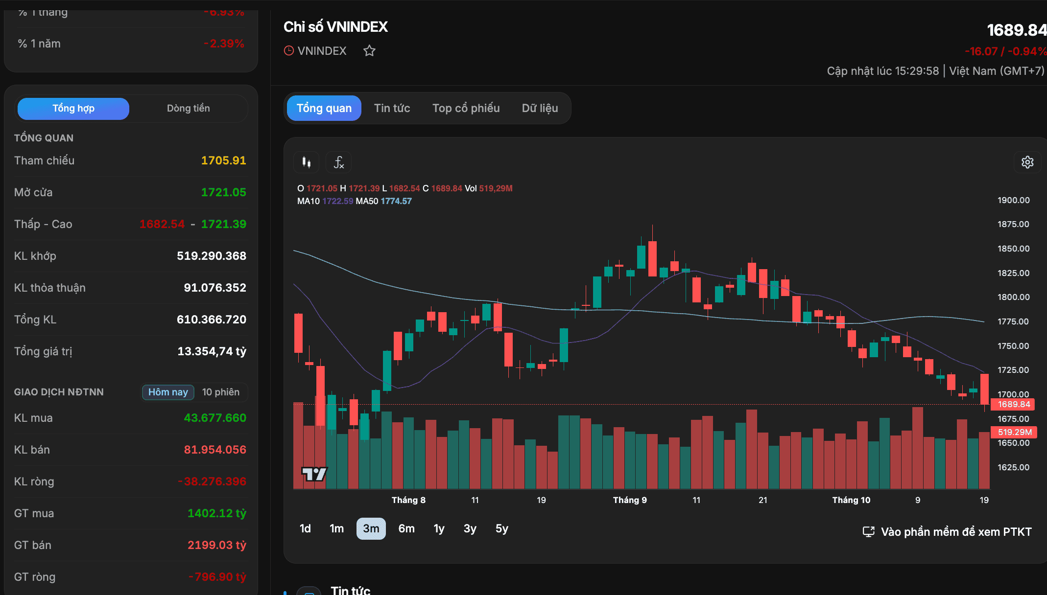Viewport: 1047px width, 595px height.
Task: Set chart range to 3y
Action: click(470, 528)
